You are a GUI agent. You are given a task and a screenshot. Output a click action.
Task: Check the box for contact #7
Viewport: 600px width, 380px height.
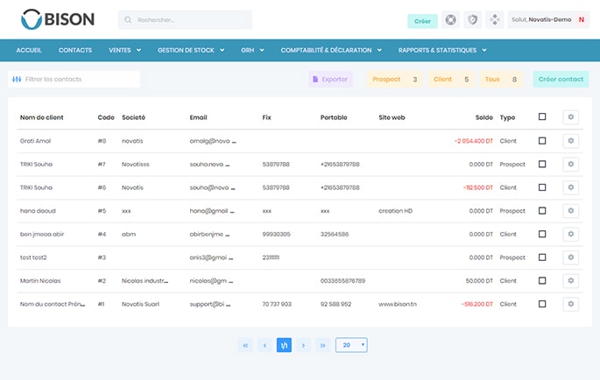pyautogui.click(x=542, y=164)
